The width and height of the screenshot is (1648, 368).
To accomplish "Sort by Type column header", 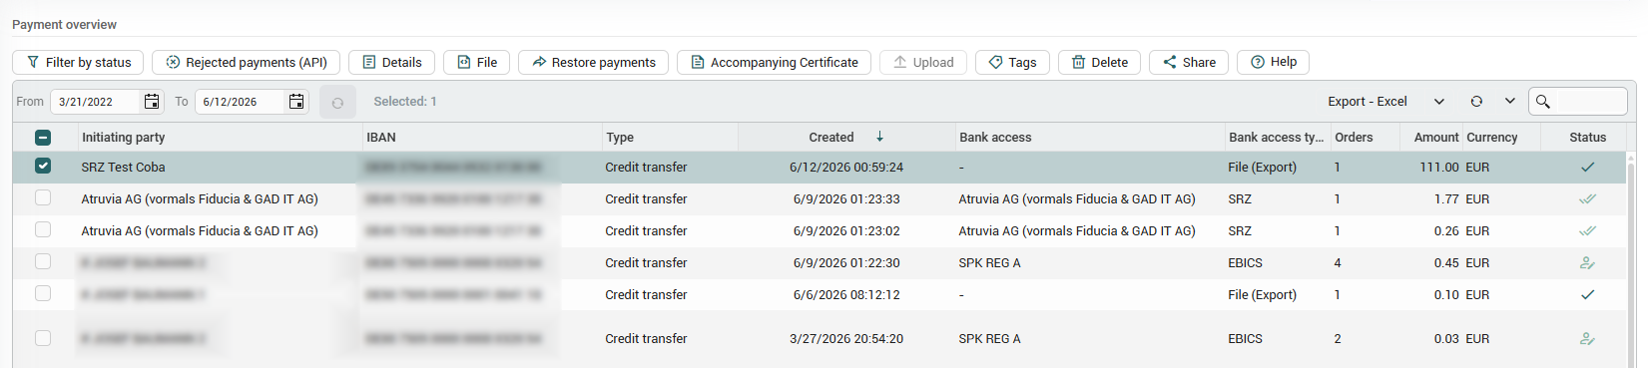I will (619, 138).
